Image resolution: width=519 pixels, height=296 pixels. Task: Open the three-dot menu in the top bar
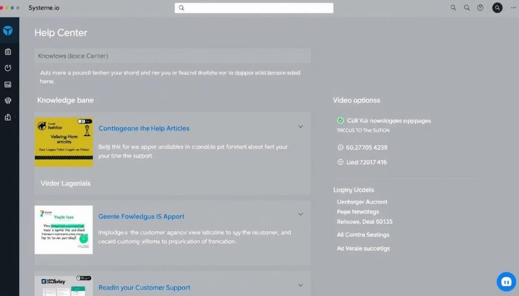[x=513, y=8]
